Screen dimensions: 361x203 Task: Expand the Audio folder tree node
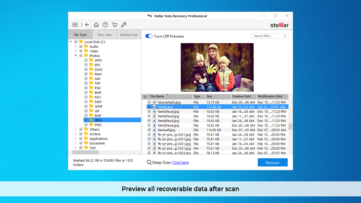point(76,47)
